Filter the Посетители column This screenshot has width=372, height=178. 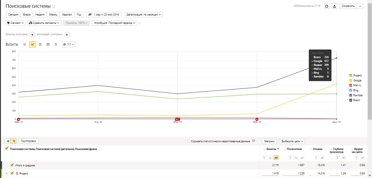(290, 157)
